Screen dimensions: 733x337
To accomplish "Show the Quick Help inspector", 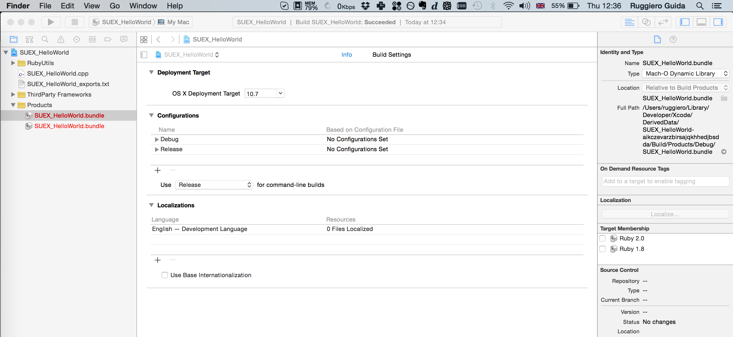I will [673, 39].
